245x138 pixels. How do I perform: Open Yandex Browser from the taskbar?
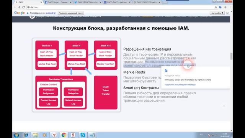54,135
